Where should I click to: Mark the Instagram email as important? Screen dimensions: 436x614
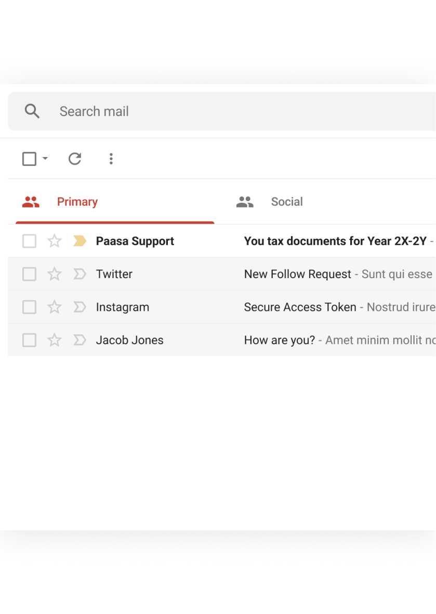80,307
